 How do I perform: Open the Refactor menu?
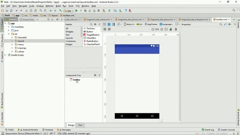click(49, 6)
